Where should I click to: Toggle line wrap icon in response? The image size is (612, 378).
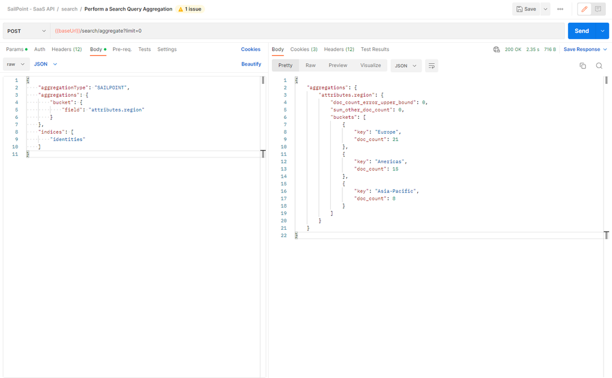tap(431, 66)
